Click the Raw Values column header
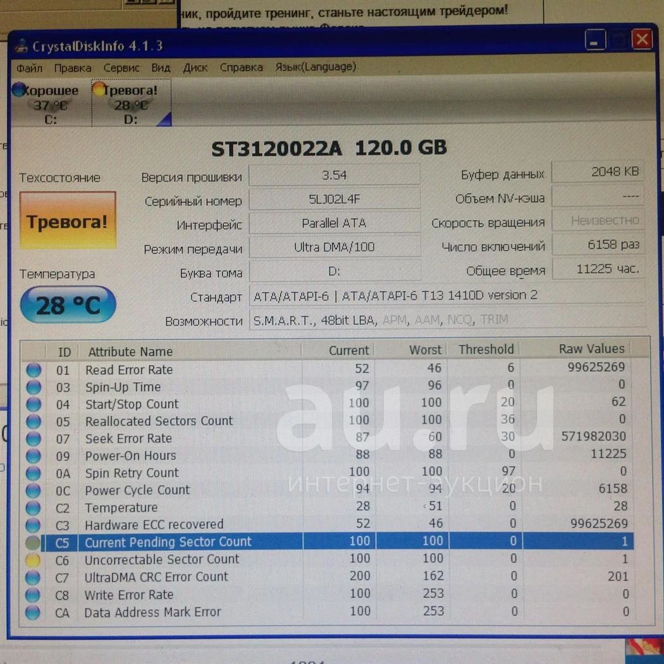664x664 pixels. click(x=575, y=349)
